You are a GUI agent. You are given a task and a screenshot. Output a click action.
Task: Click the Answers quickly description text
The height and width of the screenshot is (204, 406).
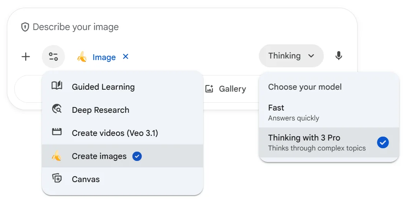(293, 118)
